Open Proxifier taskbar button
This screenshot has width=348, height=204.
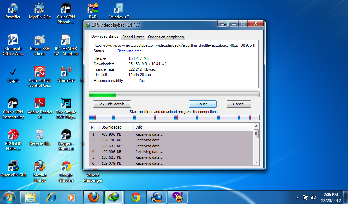click(x=156, y=197)
